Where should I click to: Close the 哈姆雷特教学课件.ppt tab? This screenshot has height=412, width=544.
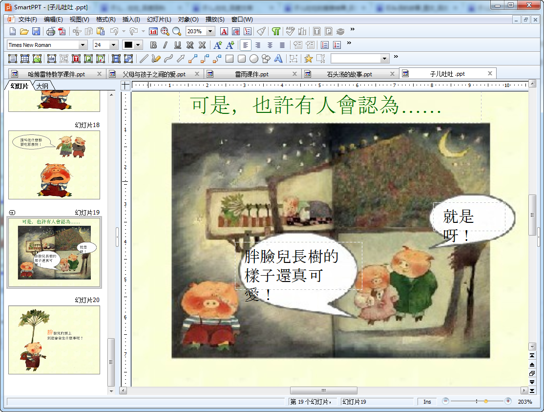coord(99,74)
